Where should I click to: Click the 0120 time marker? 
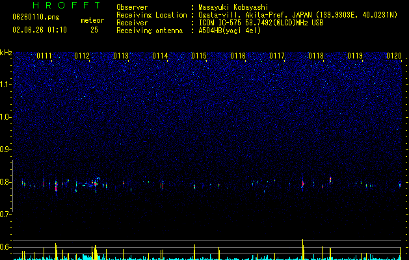click(x=394, y=56)
